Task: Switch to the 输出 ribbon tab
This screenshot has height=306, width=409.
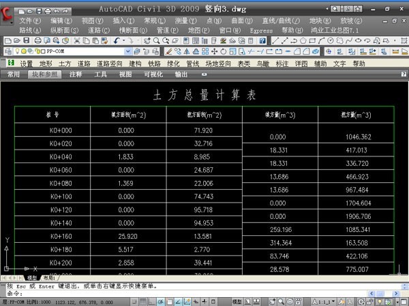Action: (181, 74)
